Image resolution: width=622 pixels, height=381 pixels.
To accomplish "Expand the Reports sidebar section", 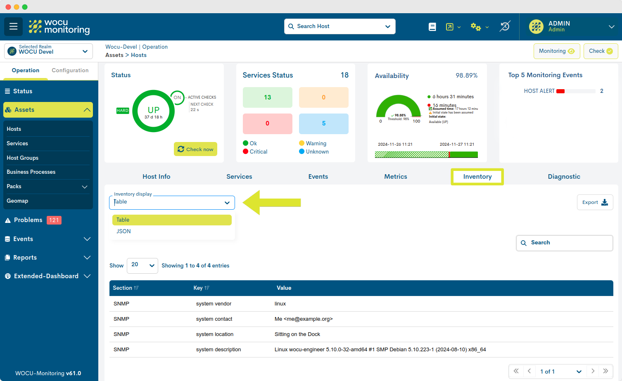I will pos(87,258).
